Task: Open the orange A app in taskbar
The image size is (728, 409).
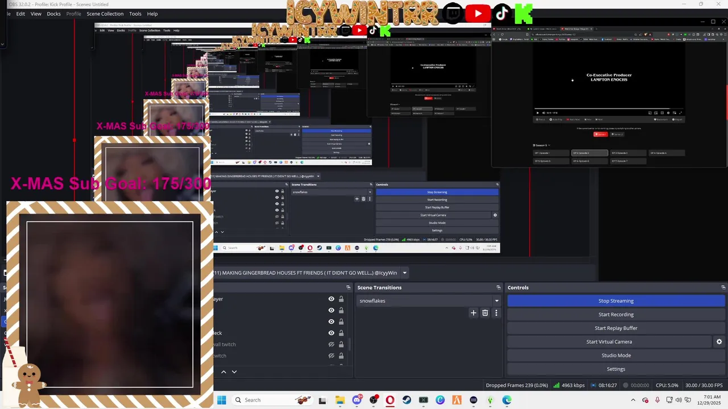Action: [x=457, y=400]
